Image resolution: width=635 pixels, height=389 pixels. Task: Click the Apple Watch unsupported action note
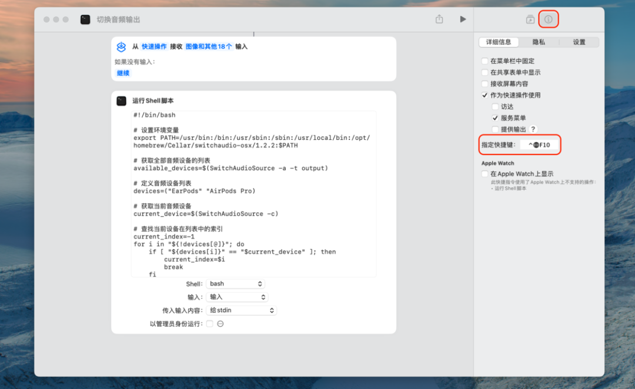point(543,186)
